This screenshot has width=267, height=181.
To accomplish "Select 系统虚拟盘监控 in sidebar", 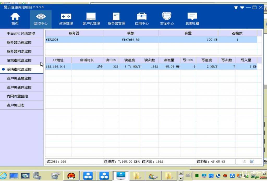I will pyautogui.click(x=22, y=69).
